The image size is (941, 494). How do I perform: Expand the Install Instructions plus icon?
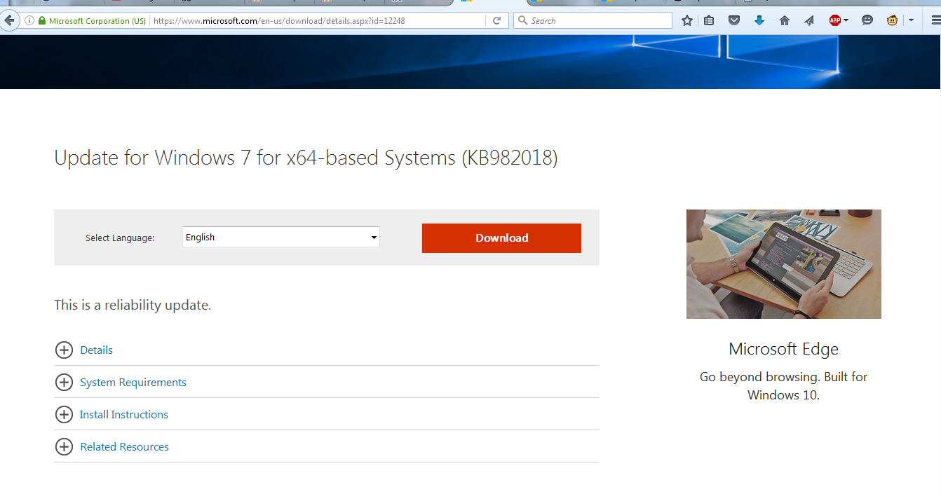coord(64,414)
